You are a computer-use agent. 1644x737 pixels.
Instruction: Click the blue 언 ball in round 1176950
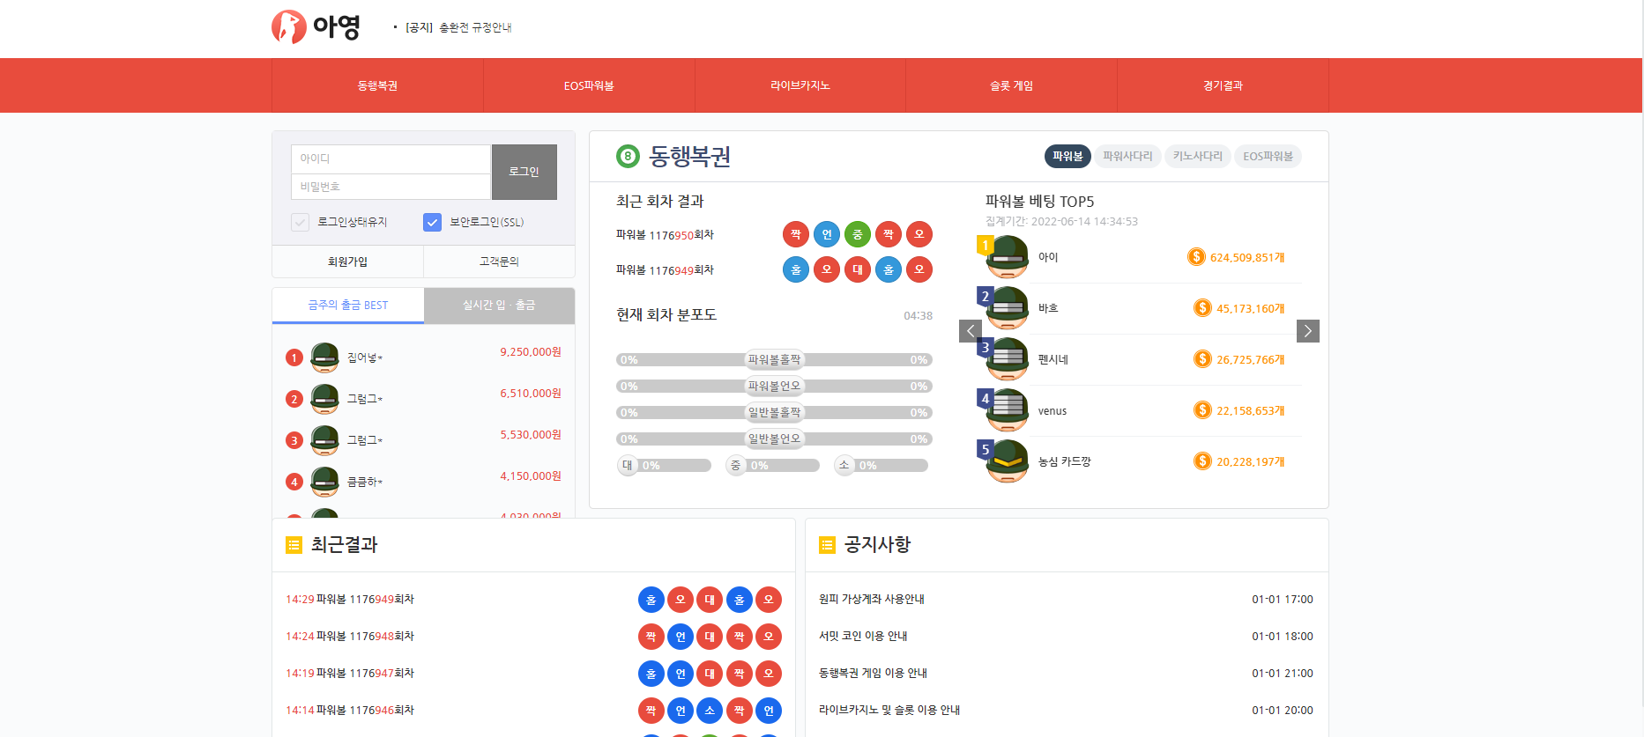pyautogui.click(x=827, y=234)
